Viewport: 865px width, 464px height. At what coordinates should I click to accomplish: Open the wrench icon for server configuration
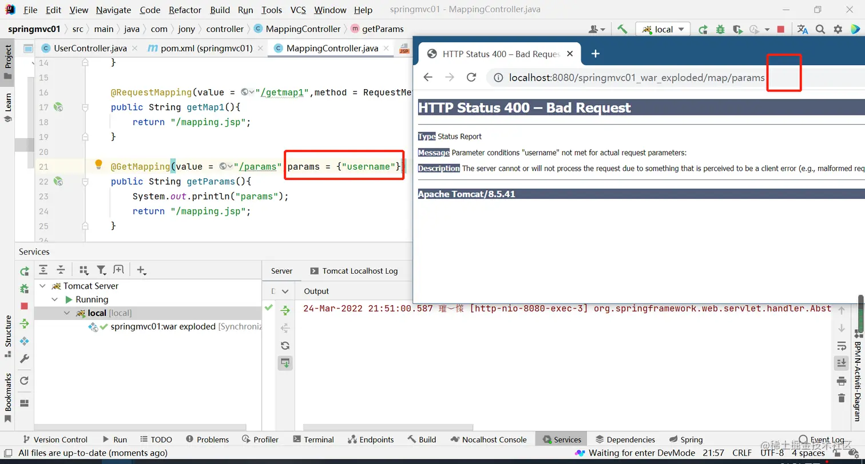[x=24, y=359]
